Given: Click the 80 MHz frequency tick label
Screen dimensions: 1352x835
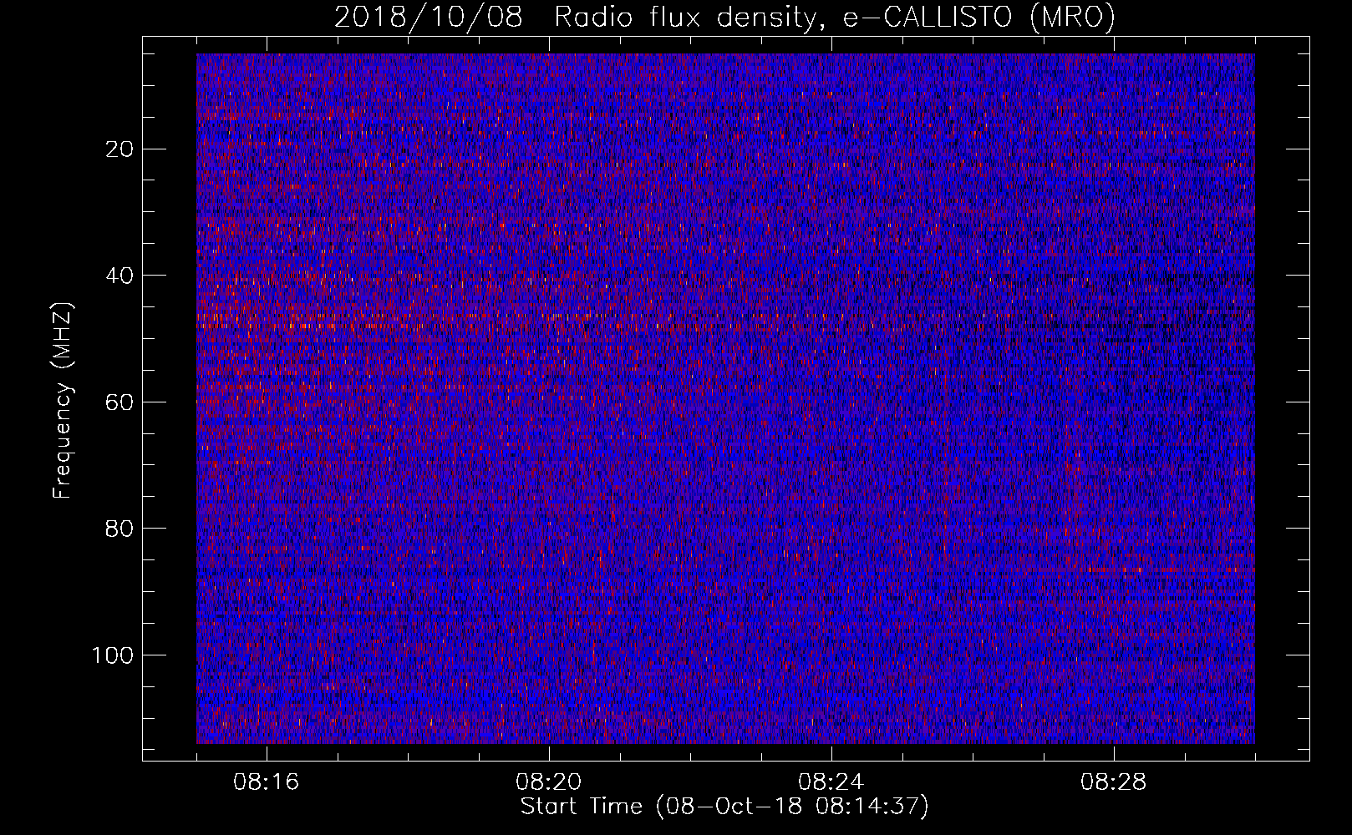Looking at the screenshot, I should (x=120, y=529).
